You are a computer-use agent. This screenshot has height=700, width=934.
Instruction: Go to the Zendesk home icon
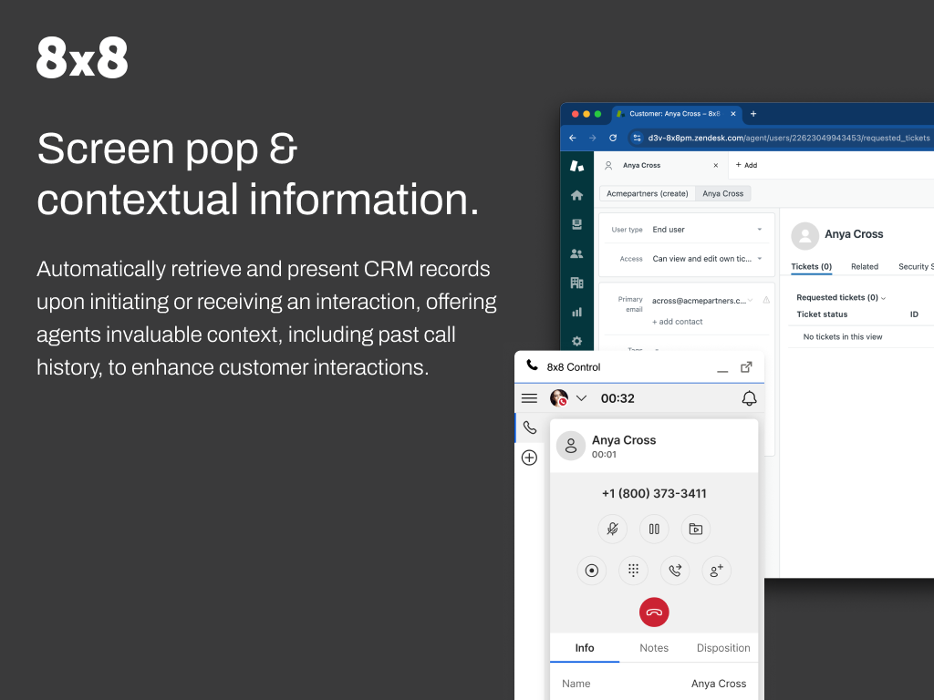pos(576,195)
